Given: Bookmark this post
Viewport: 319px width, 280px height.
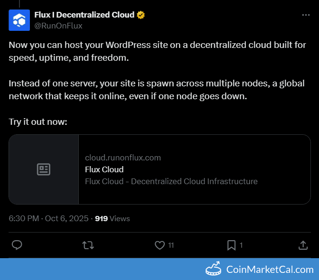Looking at the screenshot, I should pos(231,245).
